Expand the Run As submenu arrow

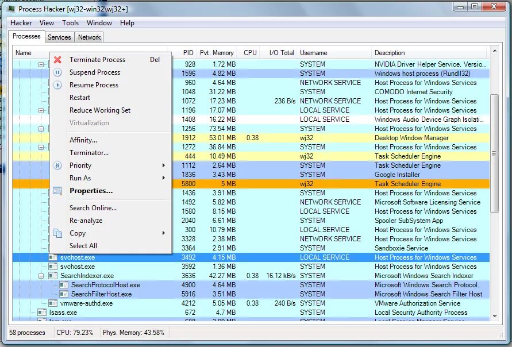tap(164, 178)
